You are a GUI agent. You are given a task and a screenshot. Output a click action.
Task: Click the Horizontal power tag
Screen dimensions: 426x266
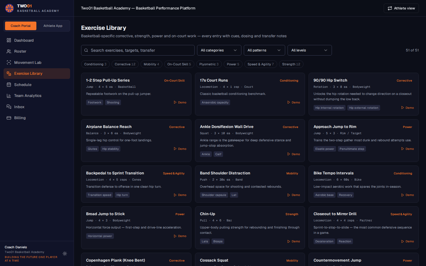[100, 236]
